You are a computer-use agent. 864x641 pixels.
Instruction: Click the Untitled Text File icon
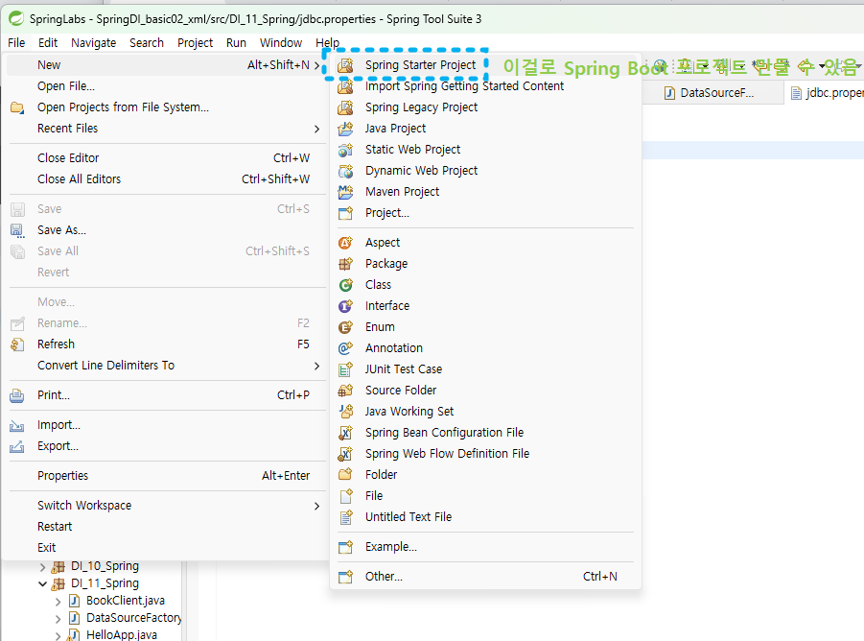(x=345, y=517)
